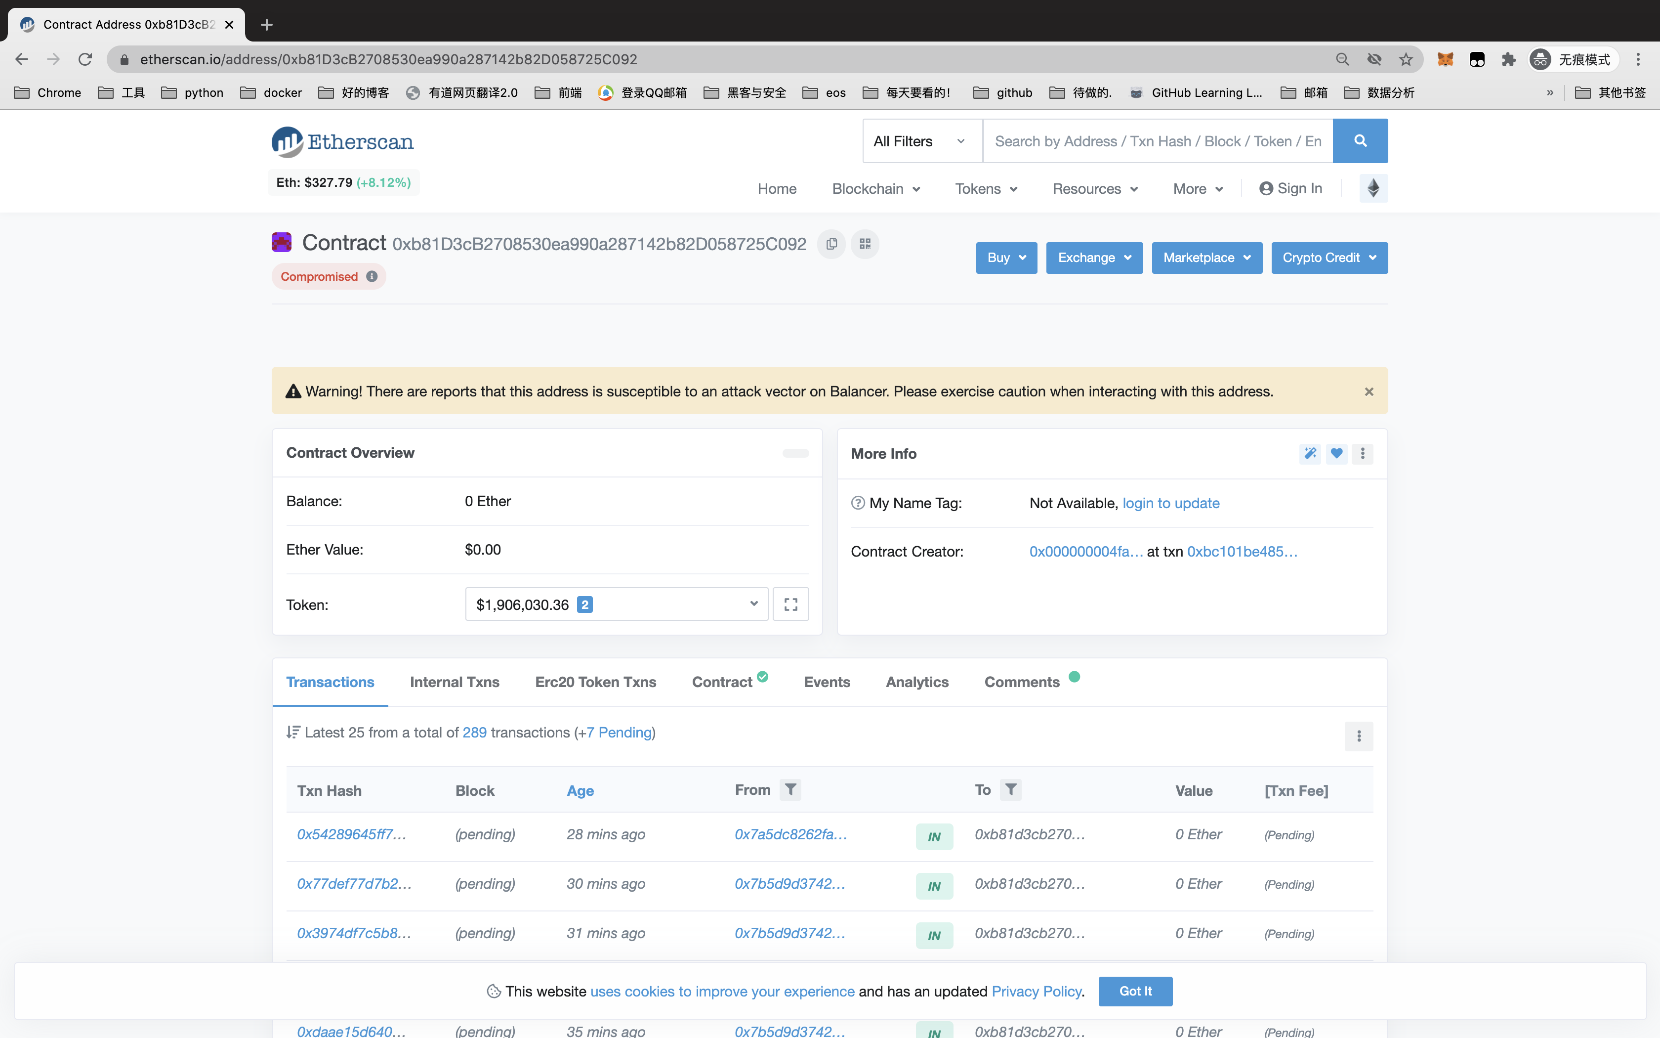Click the address search input field

(x=1157, y=141)
